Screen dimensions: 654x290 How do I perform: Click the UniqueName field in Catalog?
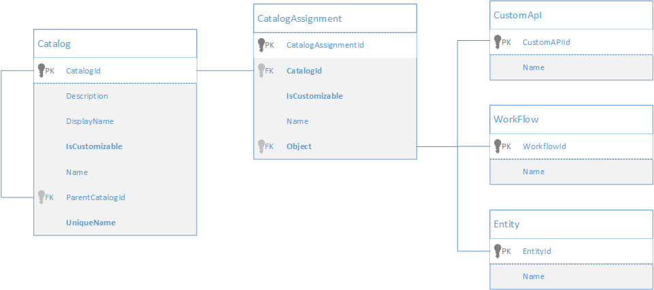[91, 223]
